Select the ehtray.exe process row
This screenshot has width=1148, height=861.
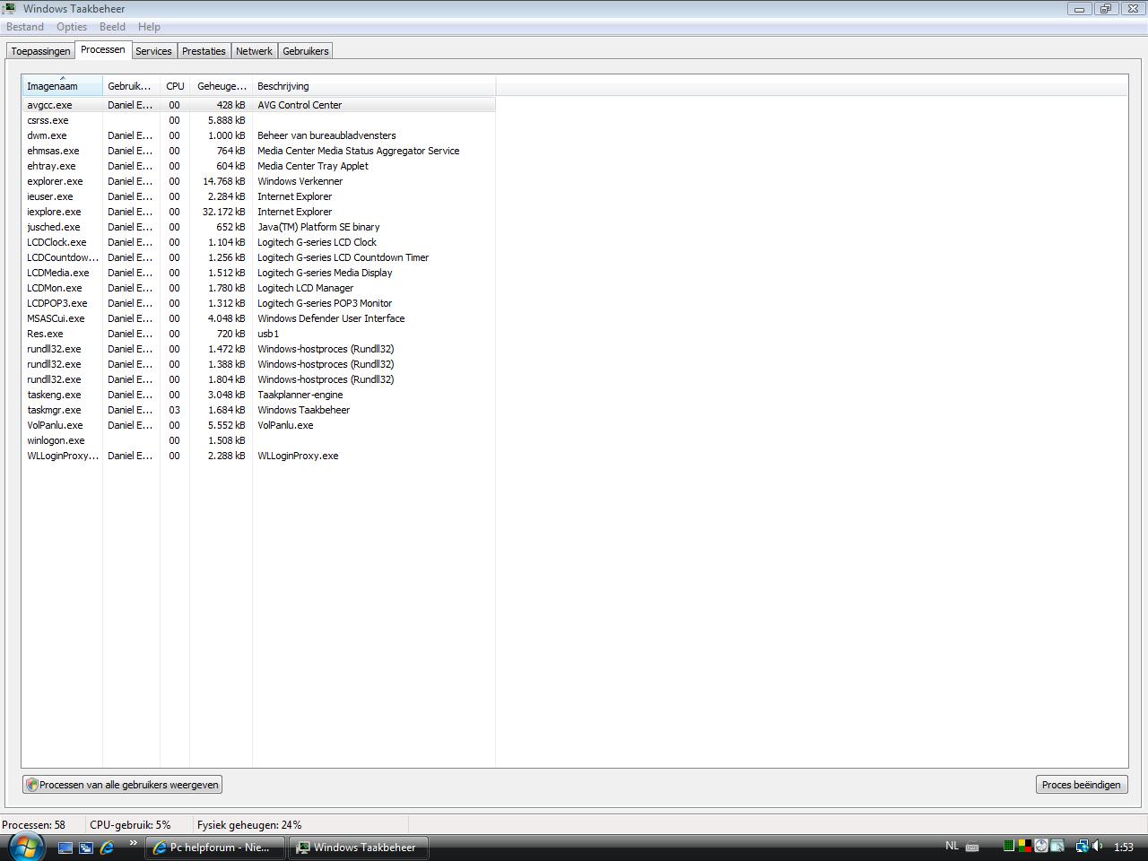pos(259,166)
